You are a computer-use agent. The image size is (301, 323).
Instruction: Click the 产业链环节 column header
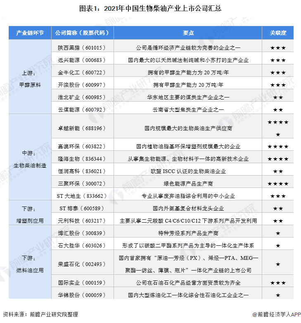(30, 33)
